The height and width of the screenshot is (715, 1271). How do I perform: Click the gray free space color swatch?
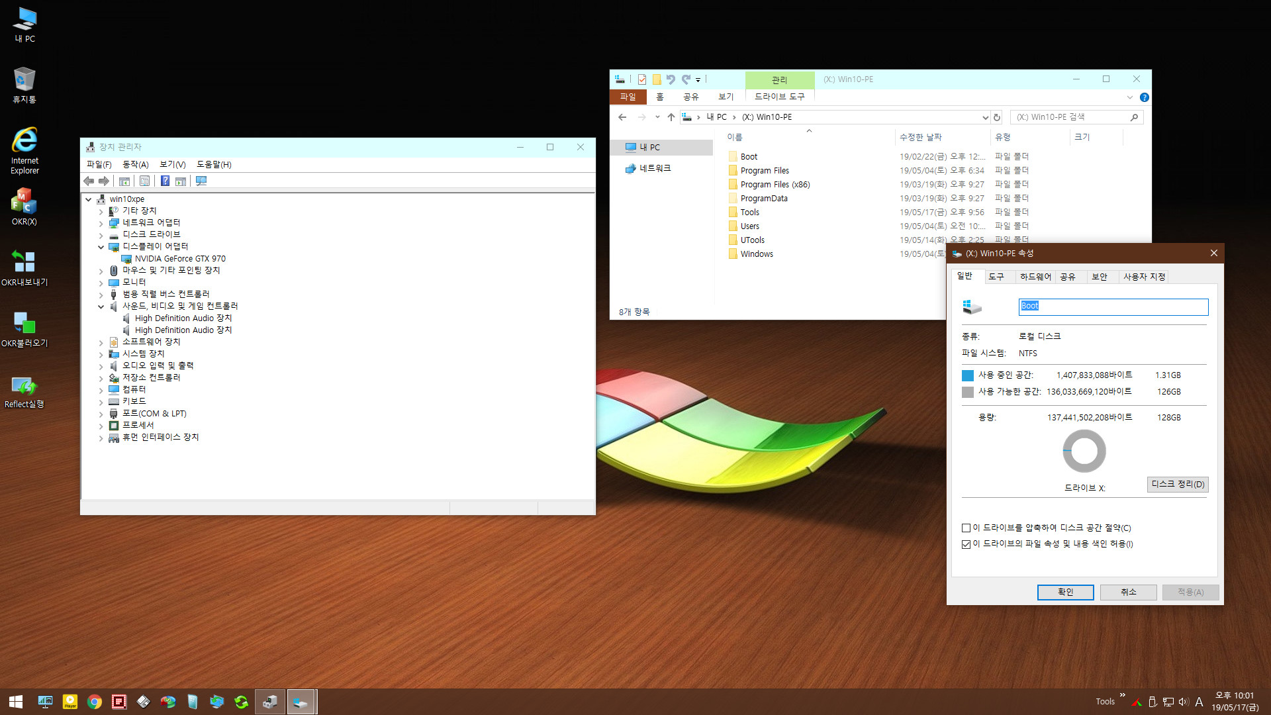coord(967,392)
